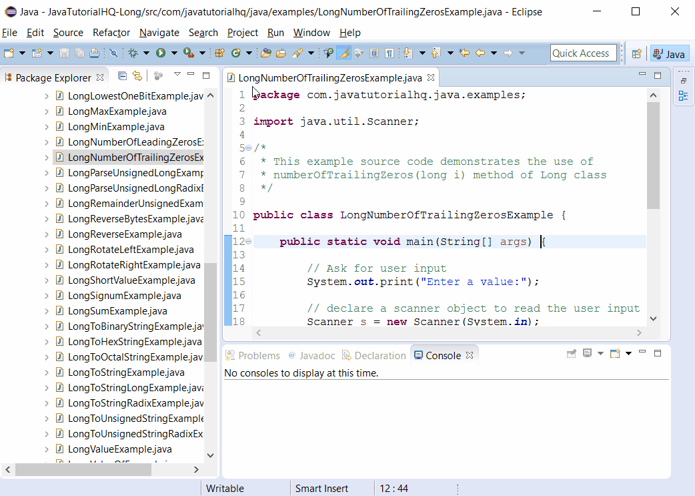
Task: Click the Quick Access search field
Action: click(584, 53)
